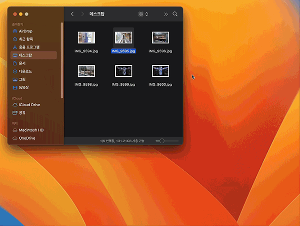This screenshot has width=300, height=226.
Task: Open 다운로드 in sidebar
Action: pyautogui.click(x=33, y=71)
